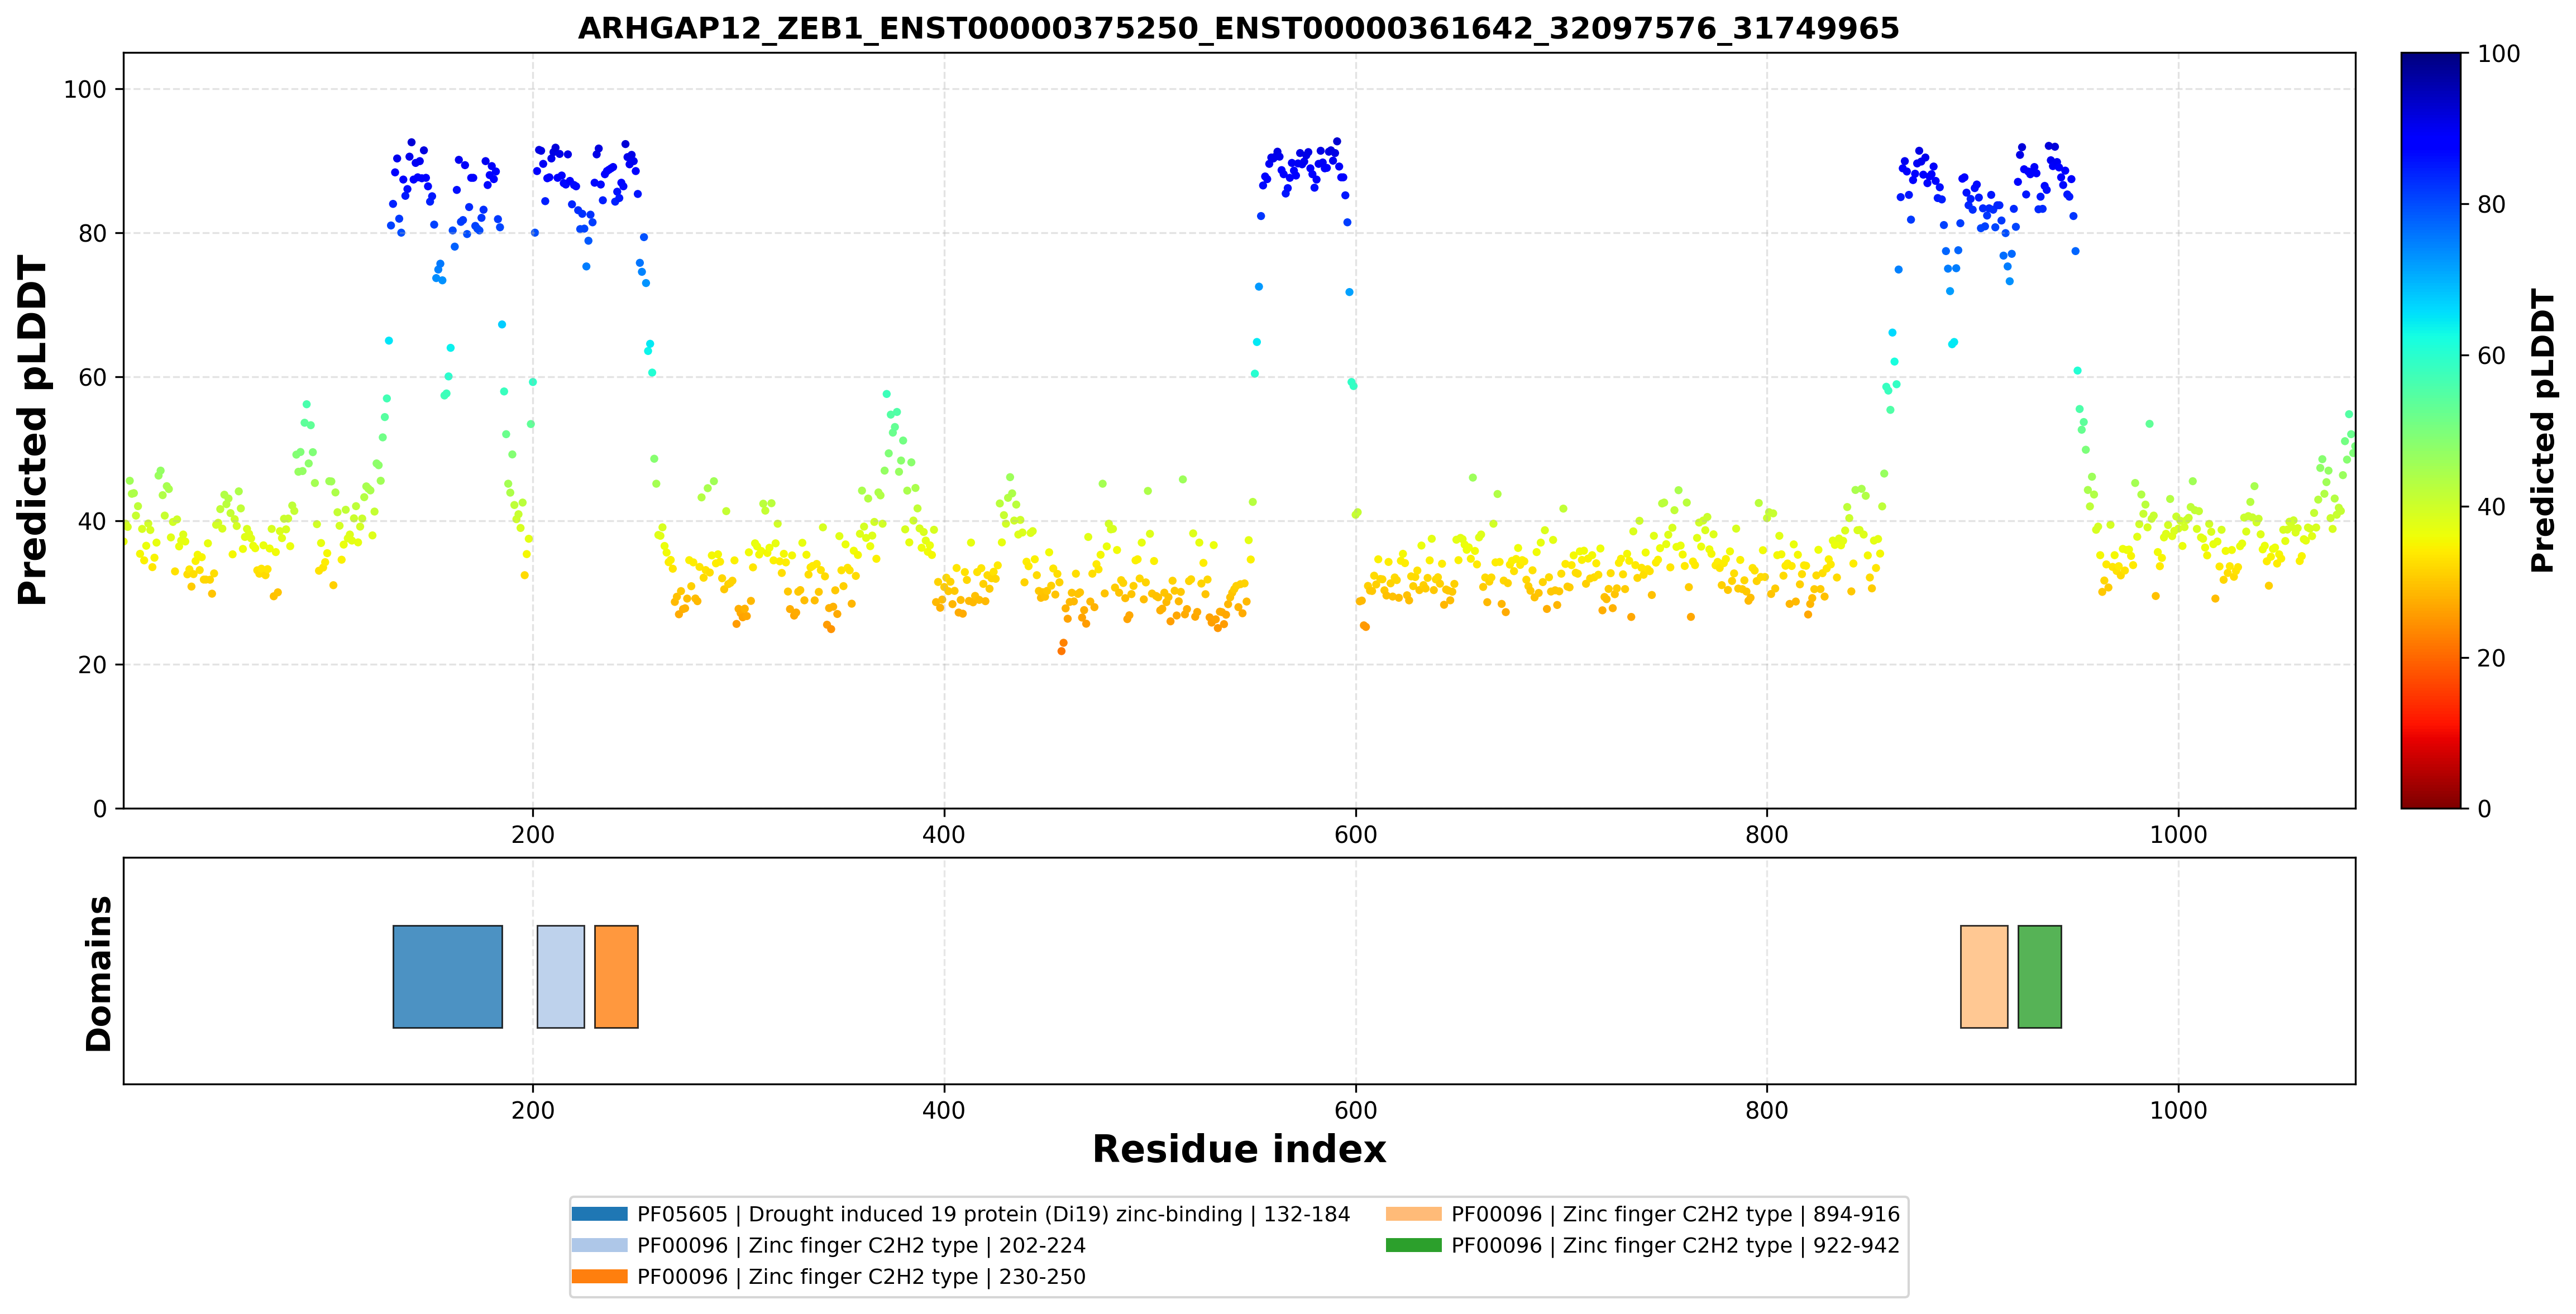Click the peach legend swatch for 894-916
2576x1314 pixels.
tap(1413, 1214)
